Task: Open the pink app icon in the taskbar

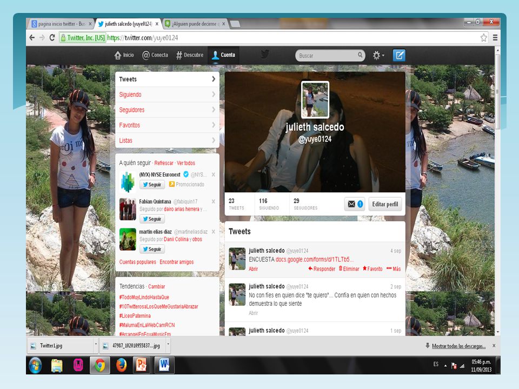Action: [78, 366]
